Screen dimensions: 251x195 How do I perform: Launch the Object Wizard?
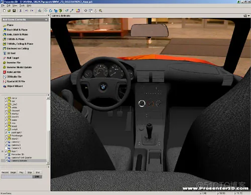[x=13, y=86]
